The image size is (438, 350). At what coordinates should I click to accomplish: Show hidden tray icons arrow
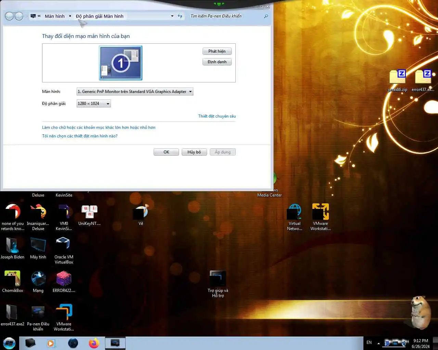(378, 343)
